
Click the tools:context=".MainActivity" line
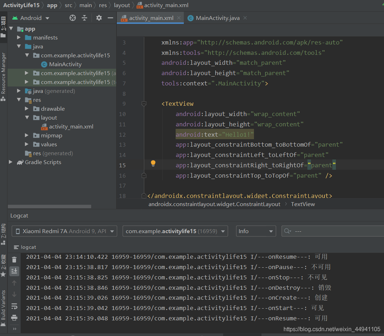point(214,83)
